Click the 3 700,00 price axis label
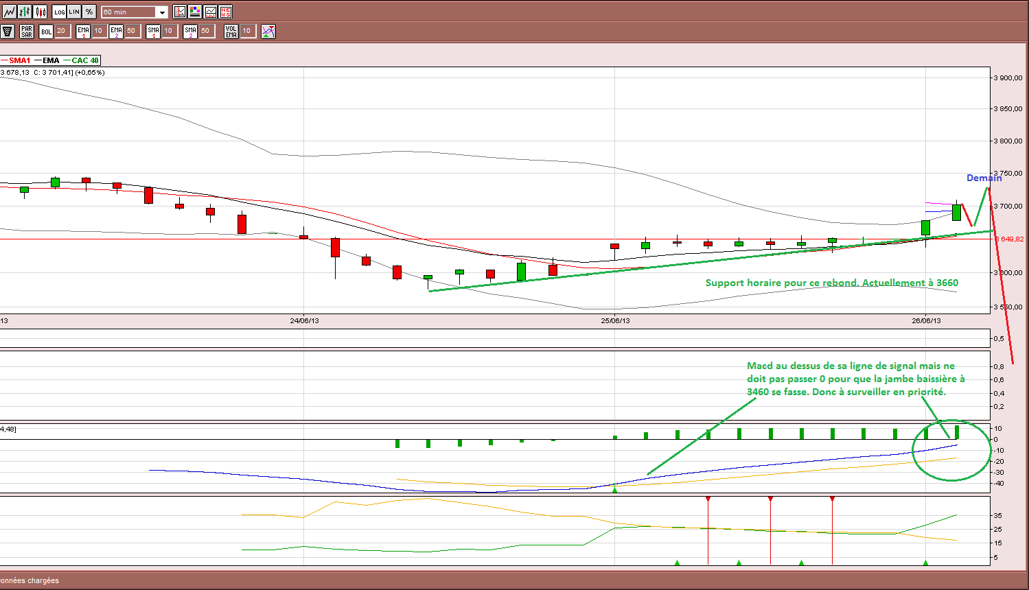The width and height of the screenshot is (1029, 590). point(1008,206)
